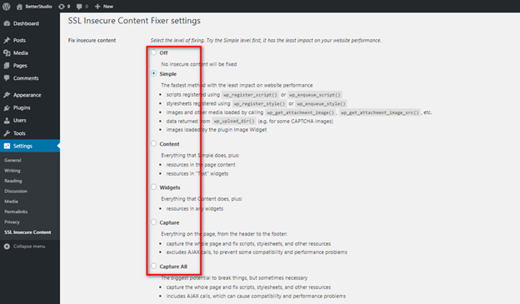Open the BetterStudio home icon
Viewport: 520px width, 304px height.
point(19,7)
